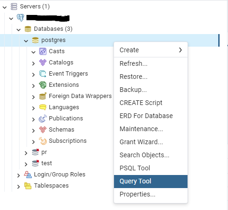Image resolution: width=228 pixels, height=210 pixels.
Task: Choose Search Objects... menu entry
Action: pyautogui.click(x=151, y=155)
